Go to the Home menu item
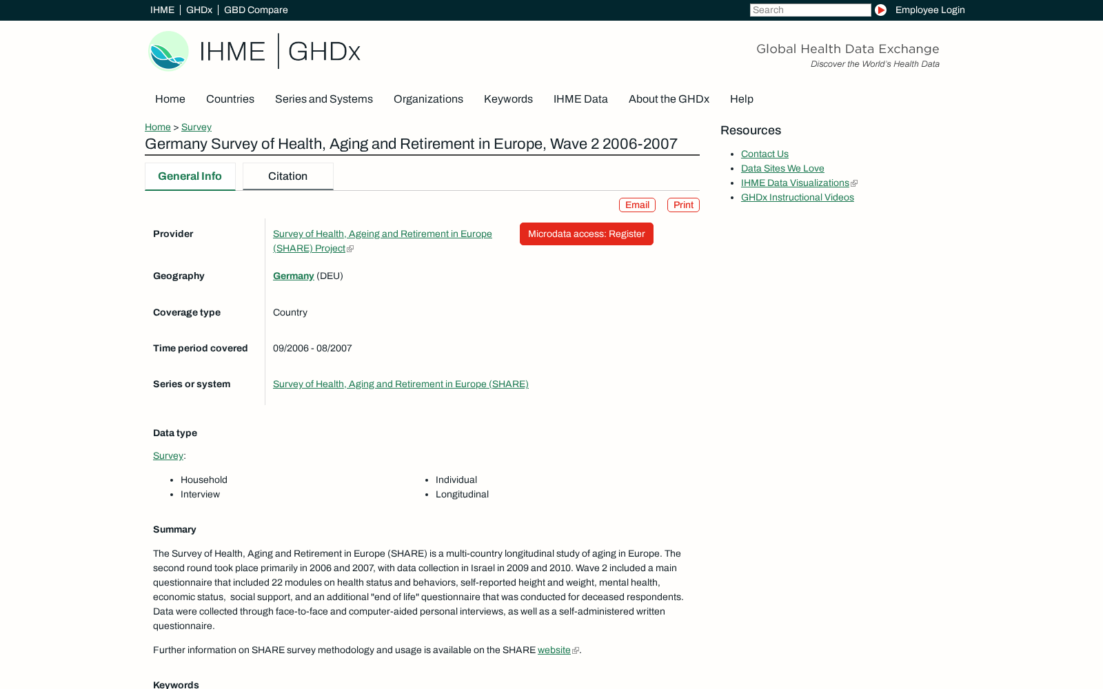 coord(170,99)
